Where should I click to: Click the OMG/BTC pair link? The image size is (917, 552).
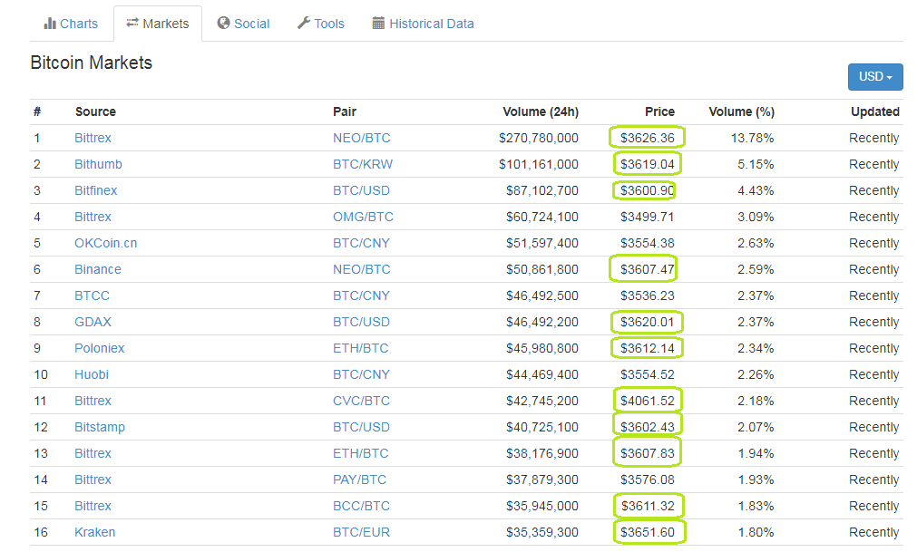point(363,217)
